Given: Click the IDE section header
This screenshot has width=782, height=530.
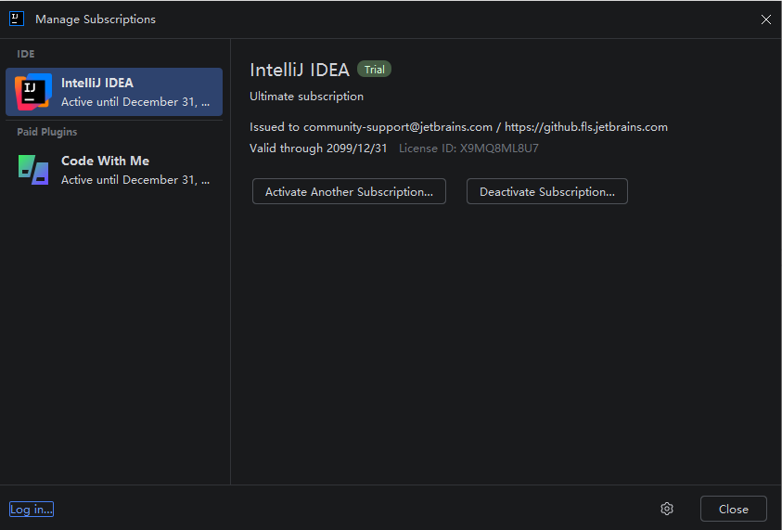Looking at the screenshot, I should coord(26,54).
